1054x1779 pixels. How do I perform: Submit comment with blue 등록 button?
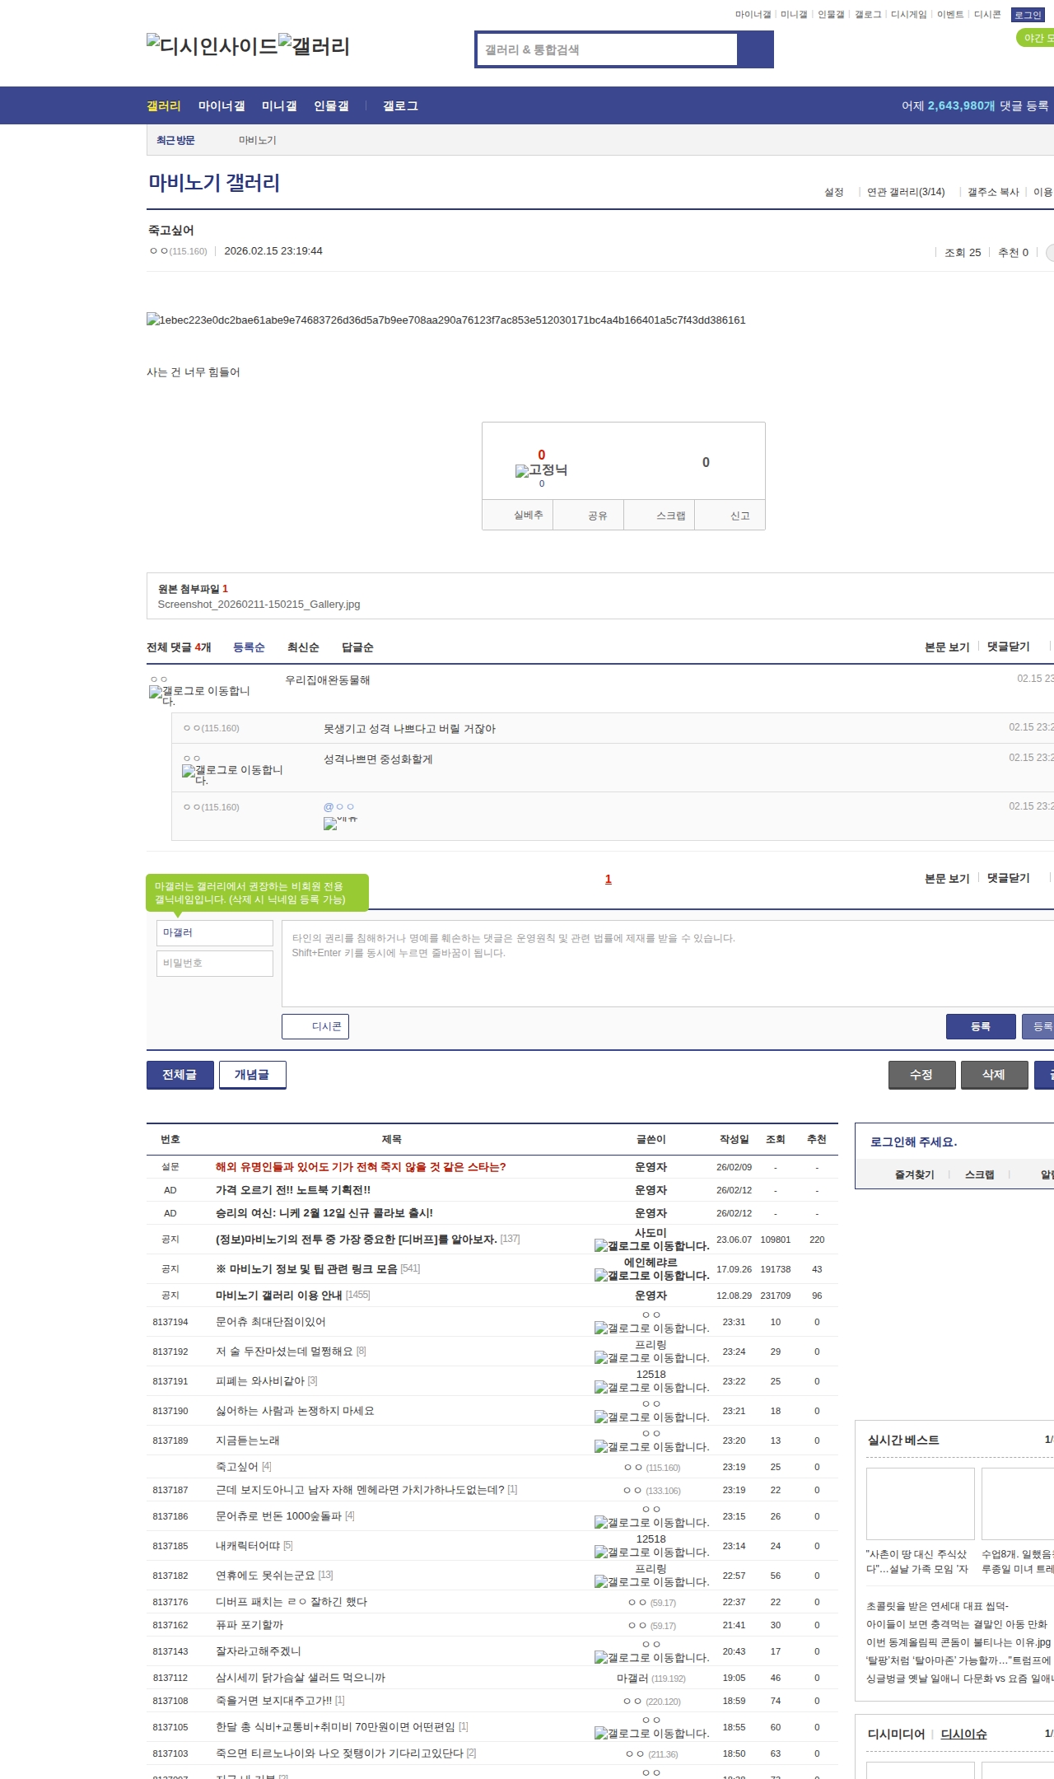coord(981,1026)
